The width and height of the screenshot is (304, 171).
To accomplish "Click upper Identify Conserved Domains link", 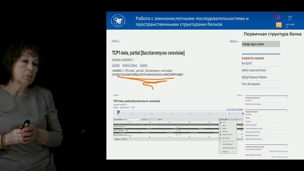I will click(254, 70).
